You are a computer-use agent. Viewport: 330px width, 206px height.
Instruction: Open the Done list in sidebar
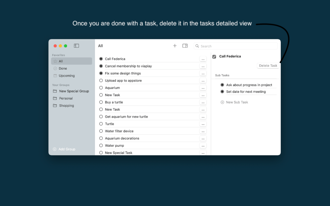(63, 69)
